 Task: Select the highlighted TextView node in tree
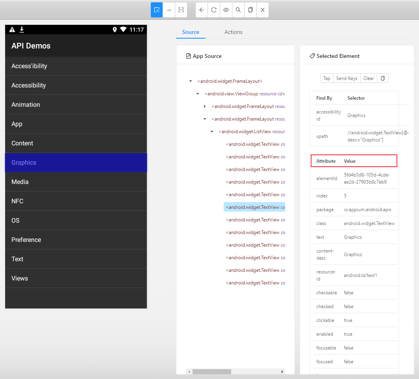[254, 207]
